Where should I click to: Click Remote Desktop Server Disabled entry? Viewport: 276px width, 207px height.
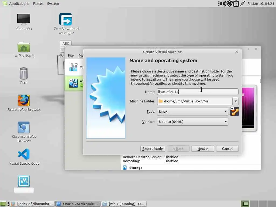click(x=150, y=157)
